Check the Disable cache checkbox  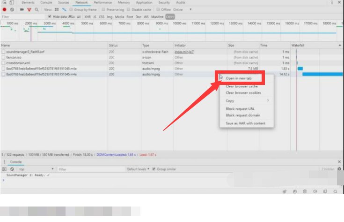(x=129, y=9)
